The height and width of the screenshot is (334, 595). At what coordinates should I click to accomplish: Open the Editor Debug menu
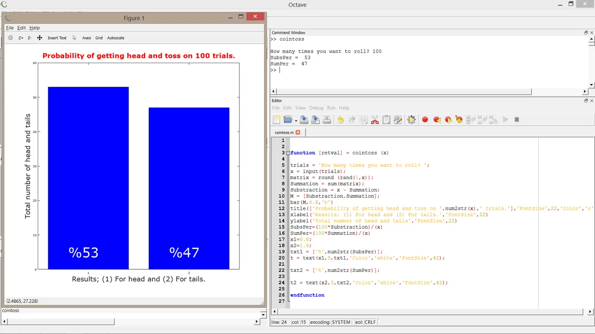click(316, 108)
